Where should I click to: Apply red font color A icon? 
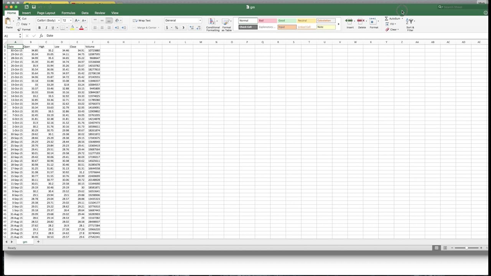pos(81,28)
